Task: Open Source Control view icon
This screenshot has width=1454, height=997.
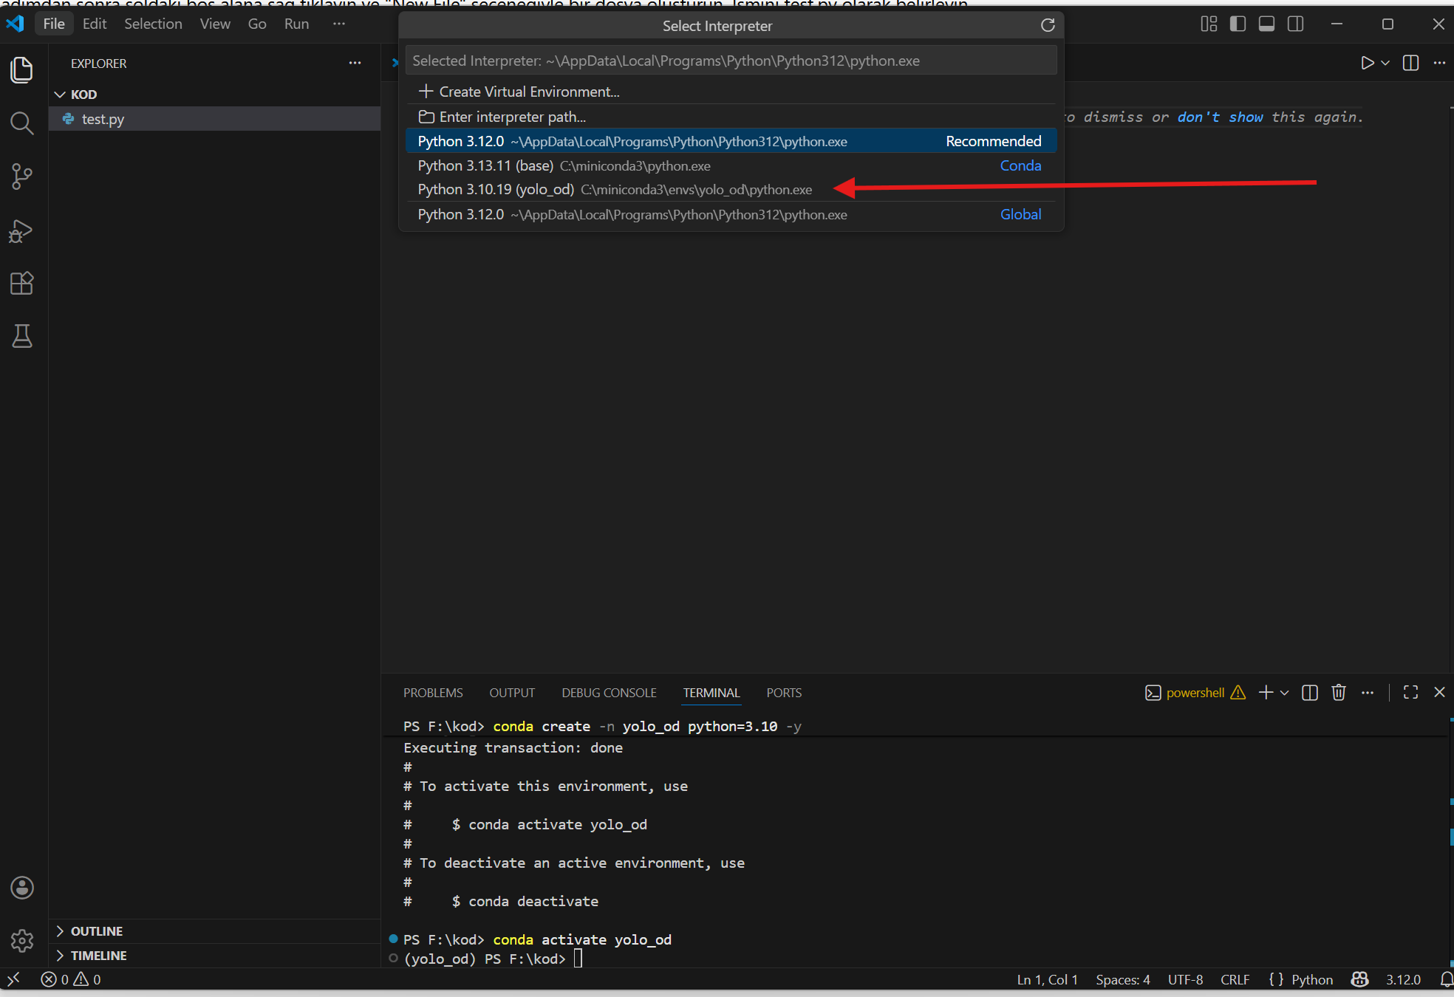Action: click(22, 177)
